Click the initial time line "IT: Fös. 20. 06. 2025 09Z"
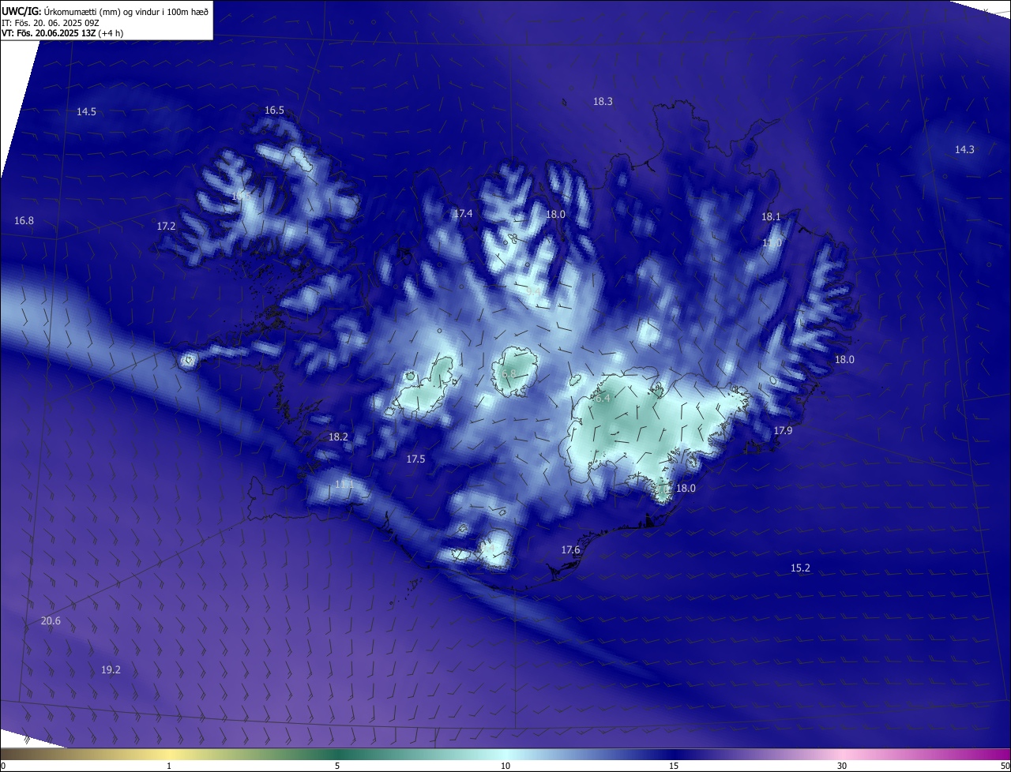This screenshot has height=772, width=1011. tap(51, 22)
